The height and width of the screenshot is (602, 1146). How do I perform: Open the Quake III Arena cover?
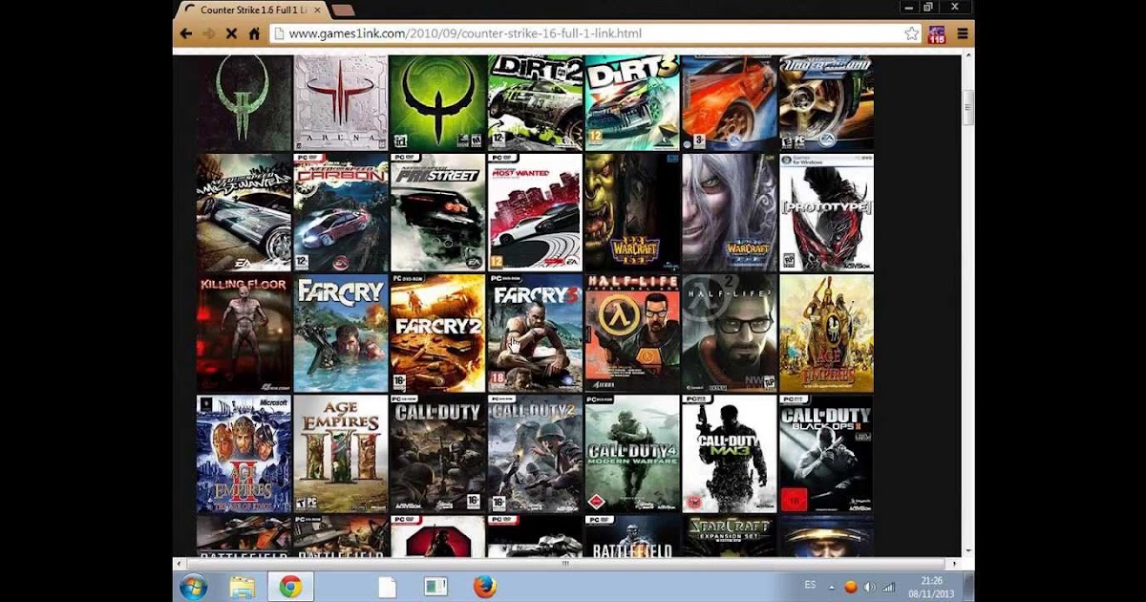341,103
